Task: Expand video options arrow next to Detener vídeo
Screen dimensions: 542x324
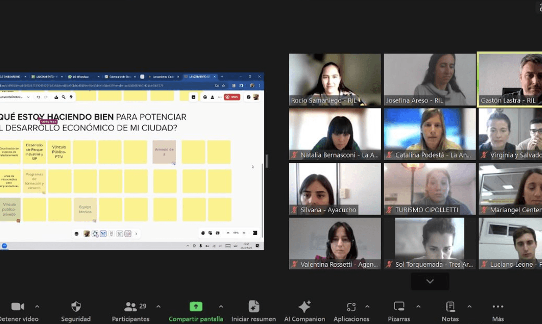Action: point(37,306)
